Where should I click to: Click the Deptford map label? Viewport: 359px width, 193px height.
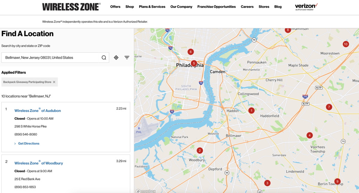(215, 169)
